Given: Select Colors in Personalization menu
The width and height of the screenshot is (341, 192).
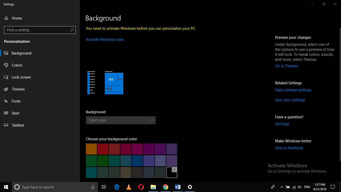Looking at the screenshot, I should (x=17, y=65).
